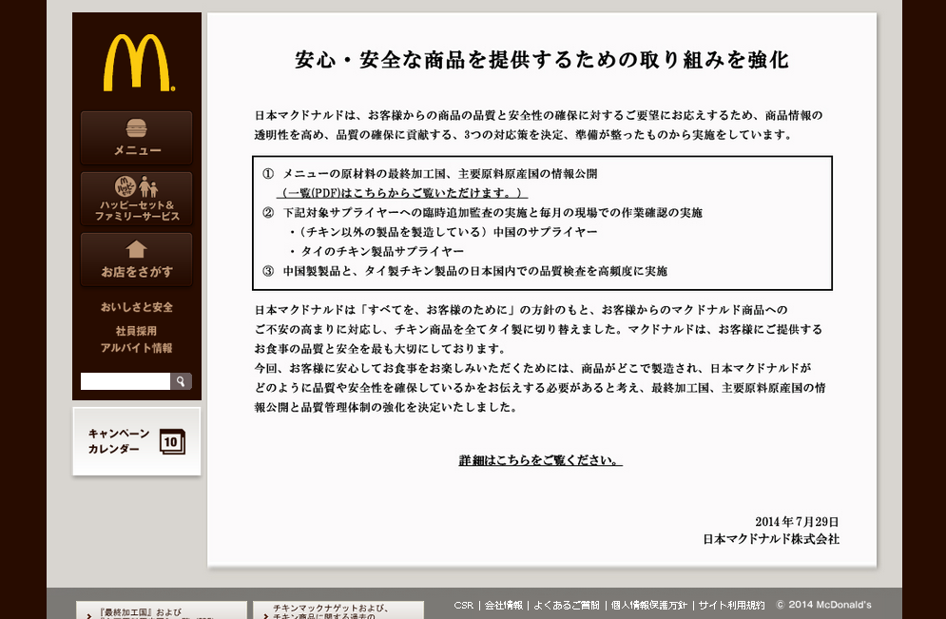Click item ③ 中国製製品と、タイ製チキン line

pos(465,272)
